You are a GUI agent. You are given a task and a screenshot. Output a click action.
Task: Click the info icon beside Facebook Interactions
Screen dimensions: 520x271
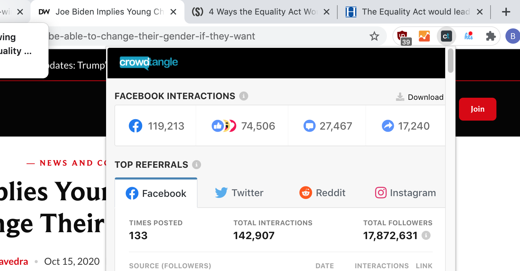[x=244, y=96]
